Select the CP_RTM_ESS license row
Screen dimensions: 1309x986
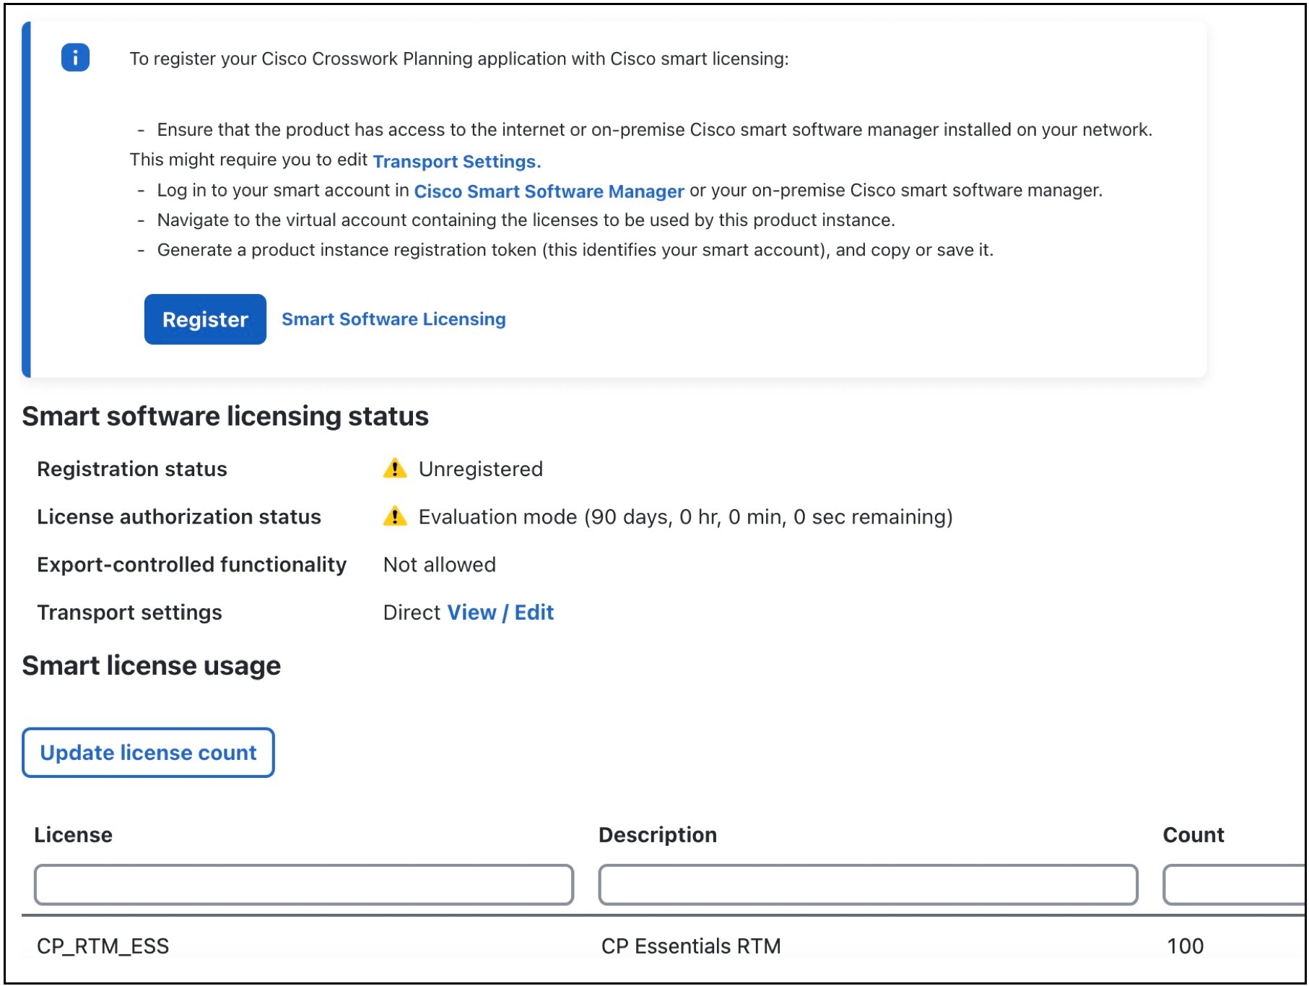coord(103,946)
